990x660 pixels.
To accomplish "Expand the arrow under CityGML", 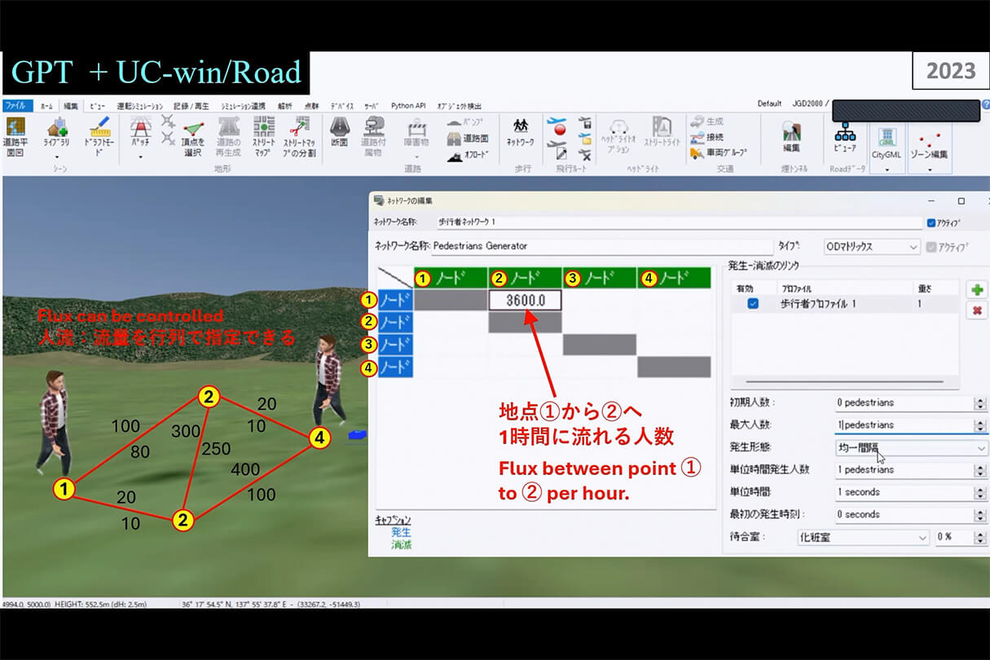I will pos(886,170).
